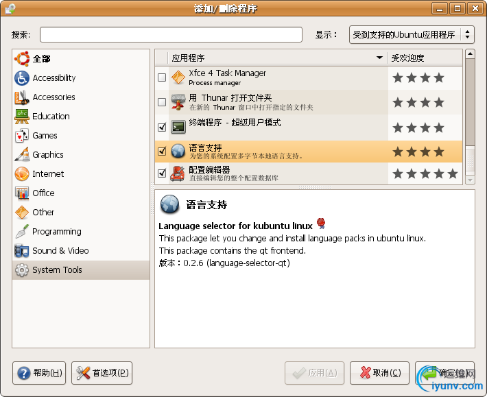487x397 pixels.
Task: Click the Other label
Action: [x=43, y=213]
